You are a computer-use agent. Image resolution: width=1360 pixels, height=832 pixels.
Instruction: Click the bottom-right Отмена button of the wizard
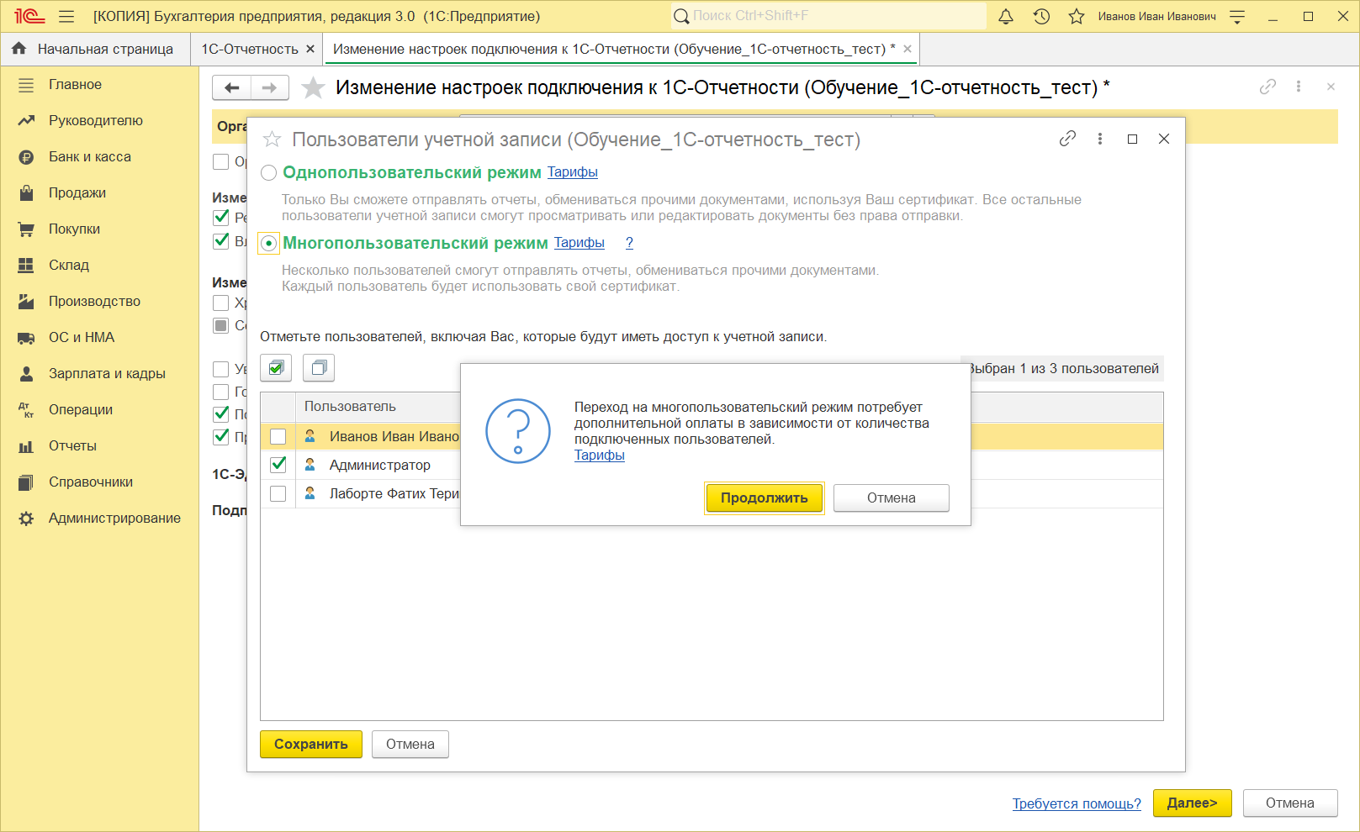pos(1290,803)
